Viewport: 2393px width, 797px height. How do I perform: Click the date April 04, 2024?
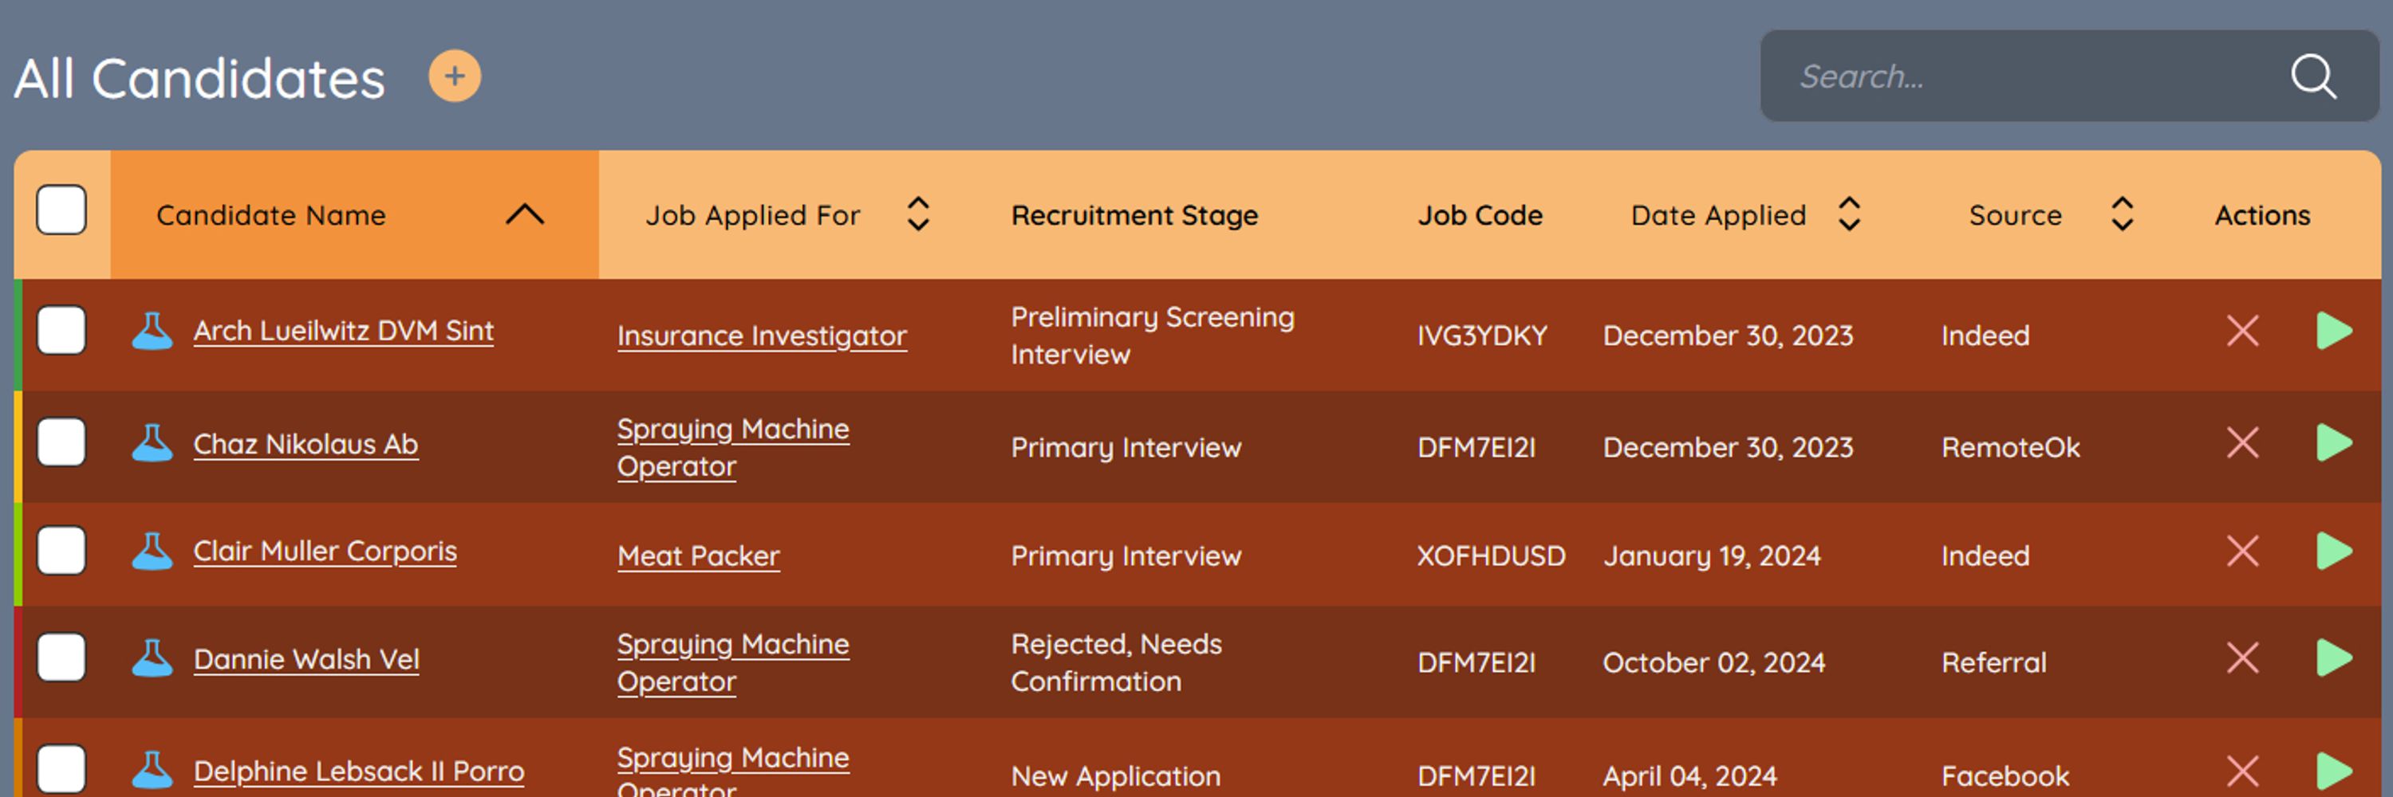coord(1689,776)
